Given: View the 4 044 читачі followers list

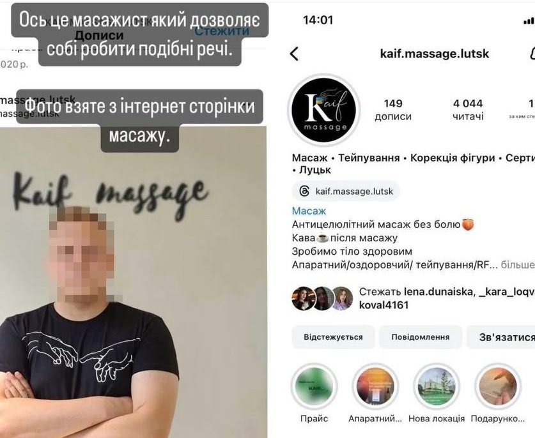Looking at the screenshot, I should [x=468, y=109].
